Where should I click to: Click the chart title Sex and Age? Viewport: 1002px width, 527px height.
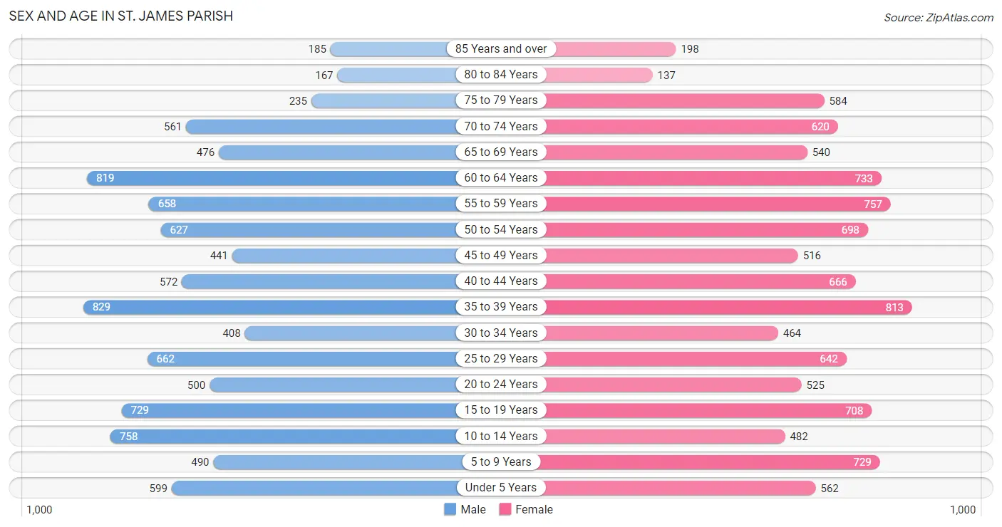[x=121, y=15]
